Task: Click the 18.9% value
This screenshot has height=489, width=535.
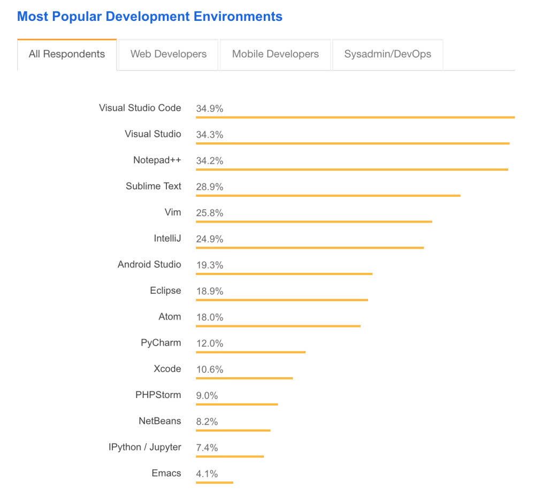Action: pyautogui.click(x=210, y=292)
